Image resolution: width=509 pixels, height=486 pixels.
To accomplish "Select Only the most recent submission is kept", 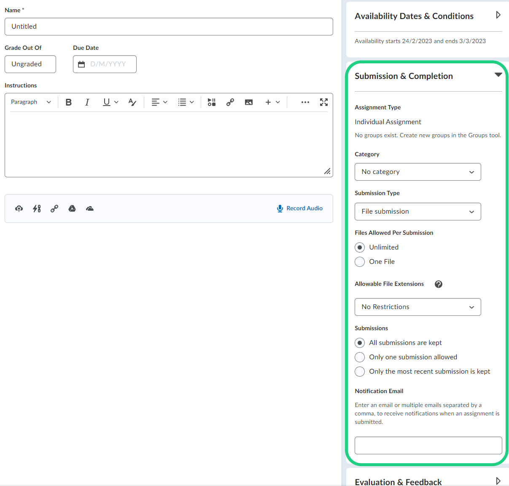I will tap(360, 372).
